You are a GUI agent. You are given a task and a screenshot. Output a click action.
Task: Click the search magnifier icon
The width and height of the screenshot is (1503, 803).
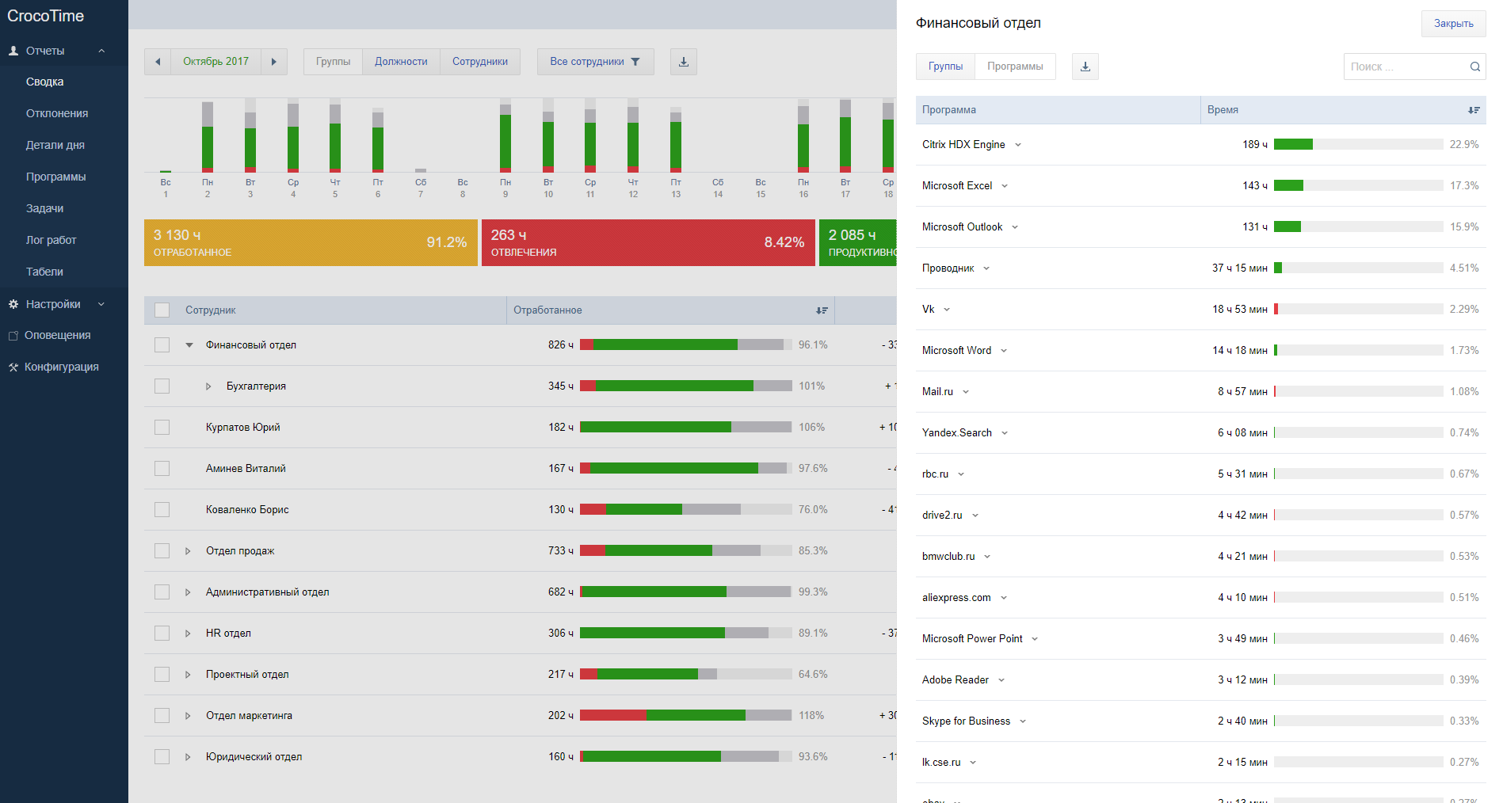pos(1475,67)
